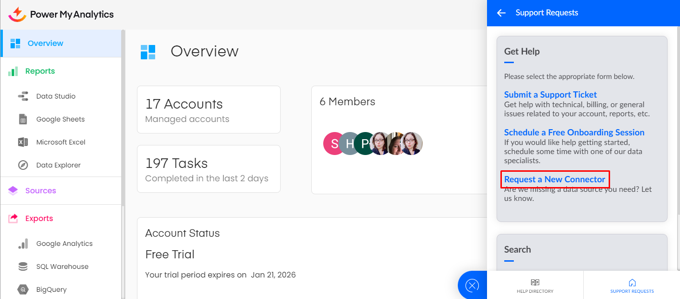Open the Submit a Support Ticket link
The height and width of the screenshot is (299, 680).
[x=550, y=95]
